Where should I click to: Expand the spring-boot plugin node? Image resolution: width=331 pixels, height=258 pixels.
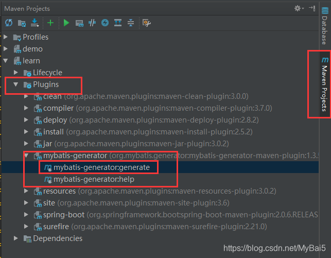[26, 215]
